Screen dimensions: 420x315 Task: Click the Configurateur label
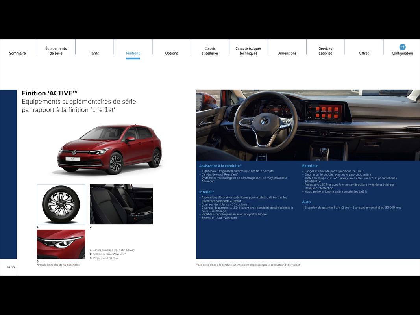tap(402, 53)
